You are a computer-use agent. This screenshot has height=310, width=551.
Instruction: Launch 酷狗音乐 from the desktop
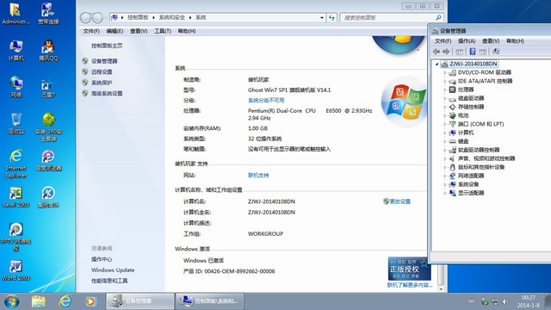tap(48, 197)
